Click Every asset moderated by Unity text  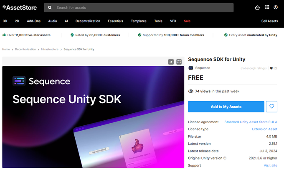click(x=253, y=35)
